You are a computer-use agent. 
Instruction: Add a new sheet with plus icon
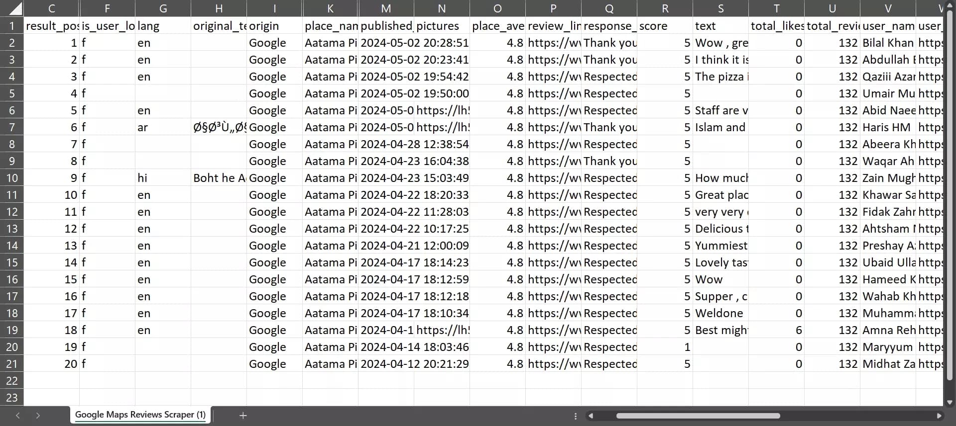(243, 415)
